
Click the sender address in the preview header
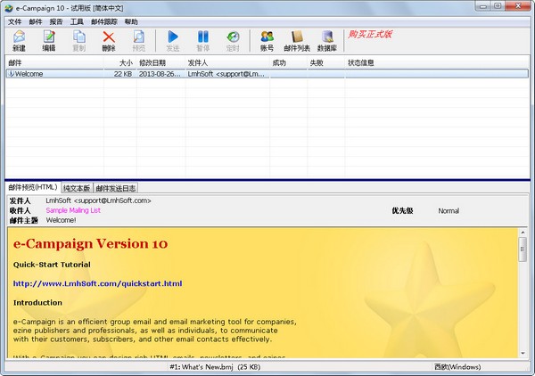click(x=98, y=200)
